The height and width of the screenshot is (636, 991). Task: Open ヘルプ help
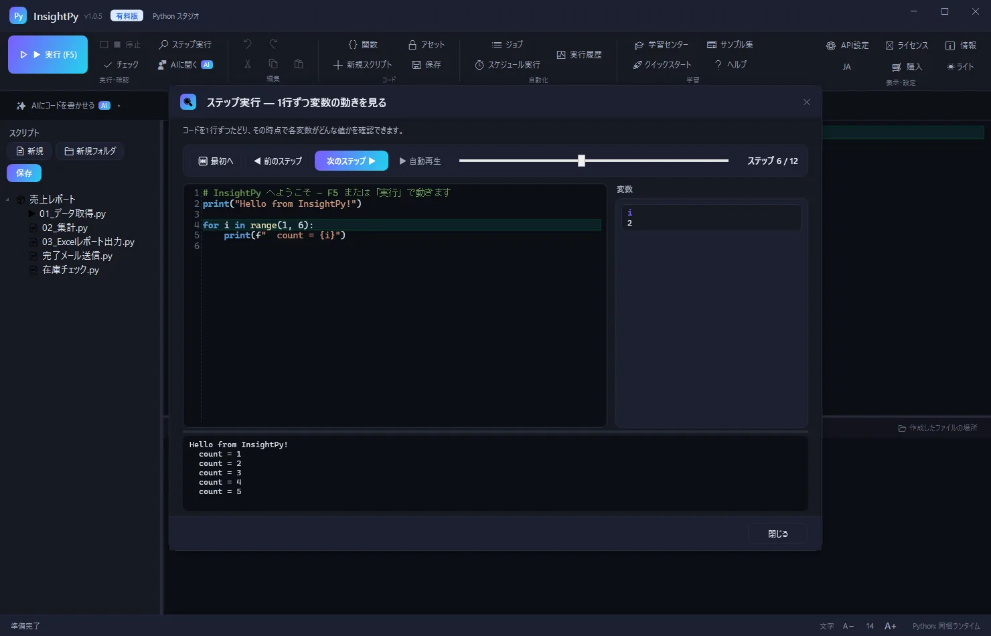pyautogui.click(x=730, y=65)
